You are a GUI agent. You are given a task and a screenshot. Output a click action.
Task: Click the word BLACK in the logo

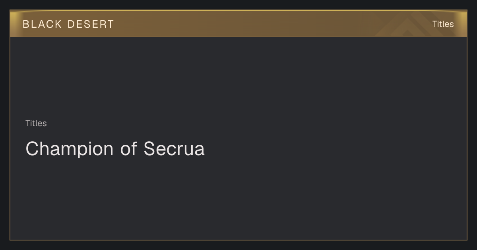click(42, 24)
